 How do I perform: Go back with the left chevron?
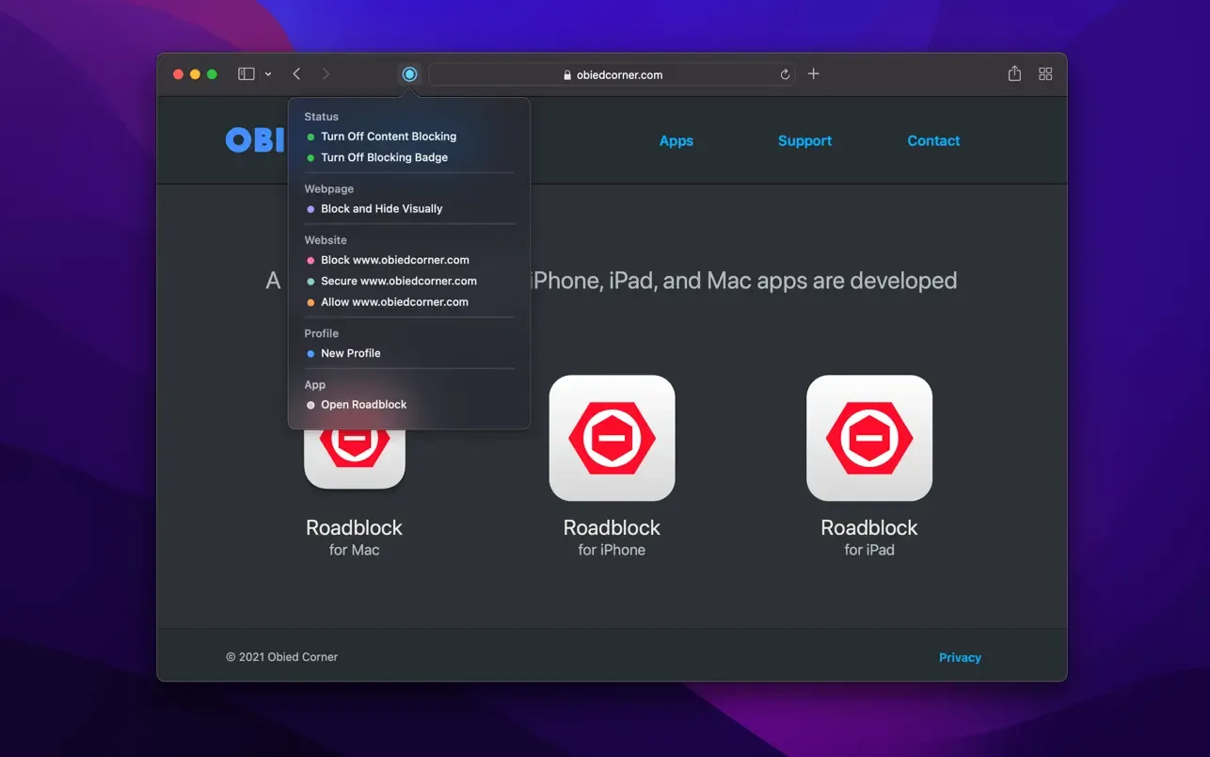click(x=296, y=74)
